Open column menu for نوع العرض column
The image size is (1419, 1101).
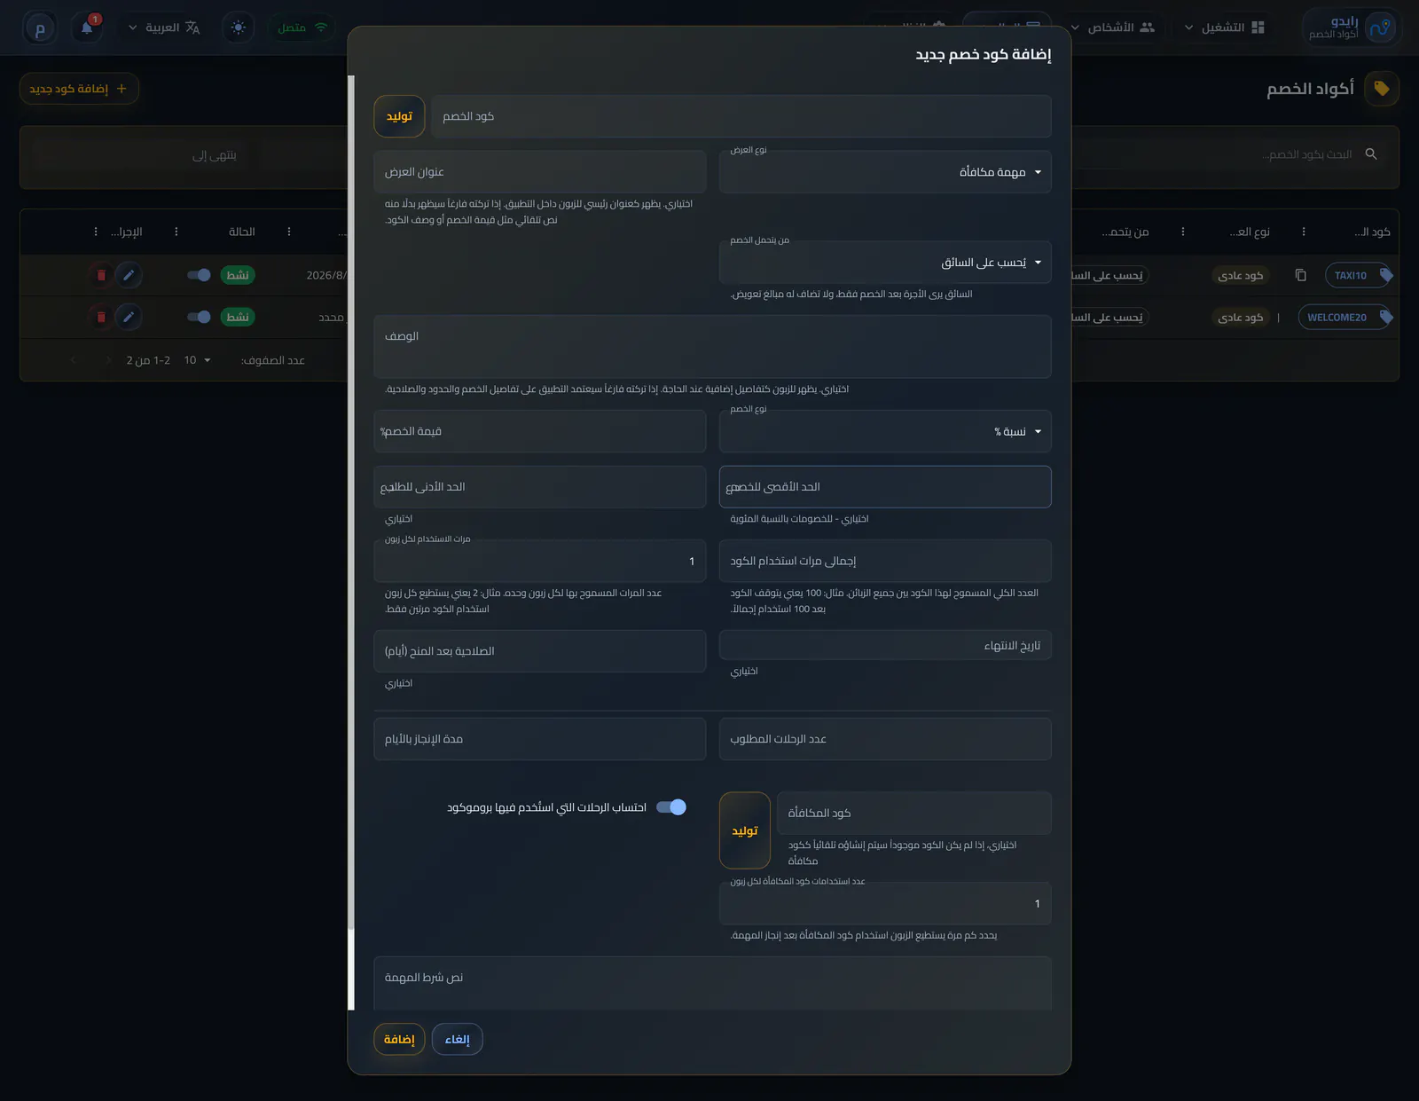(x=1183, y=232)
